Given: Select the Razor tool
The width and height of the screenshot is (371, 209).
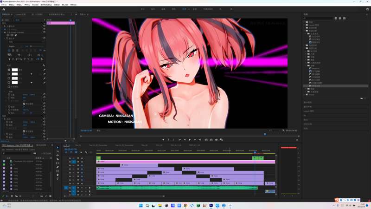Looking at the screenshot, I should [x=58, y=159].
